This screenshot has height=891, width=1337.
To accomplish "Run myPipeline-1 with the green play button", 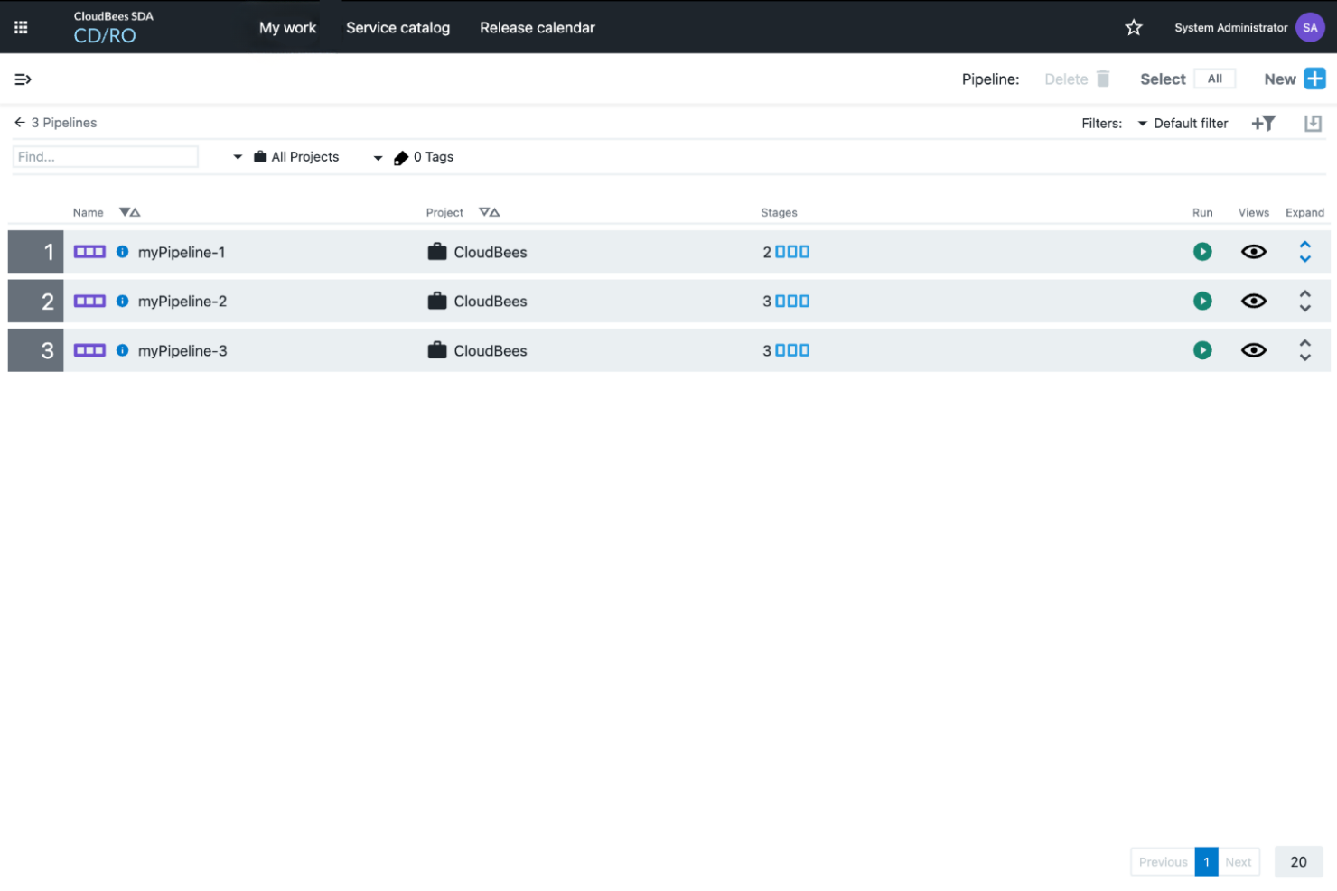I will click(1202, 252).
